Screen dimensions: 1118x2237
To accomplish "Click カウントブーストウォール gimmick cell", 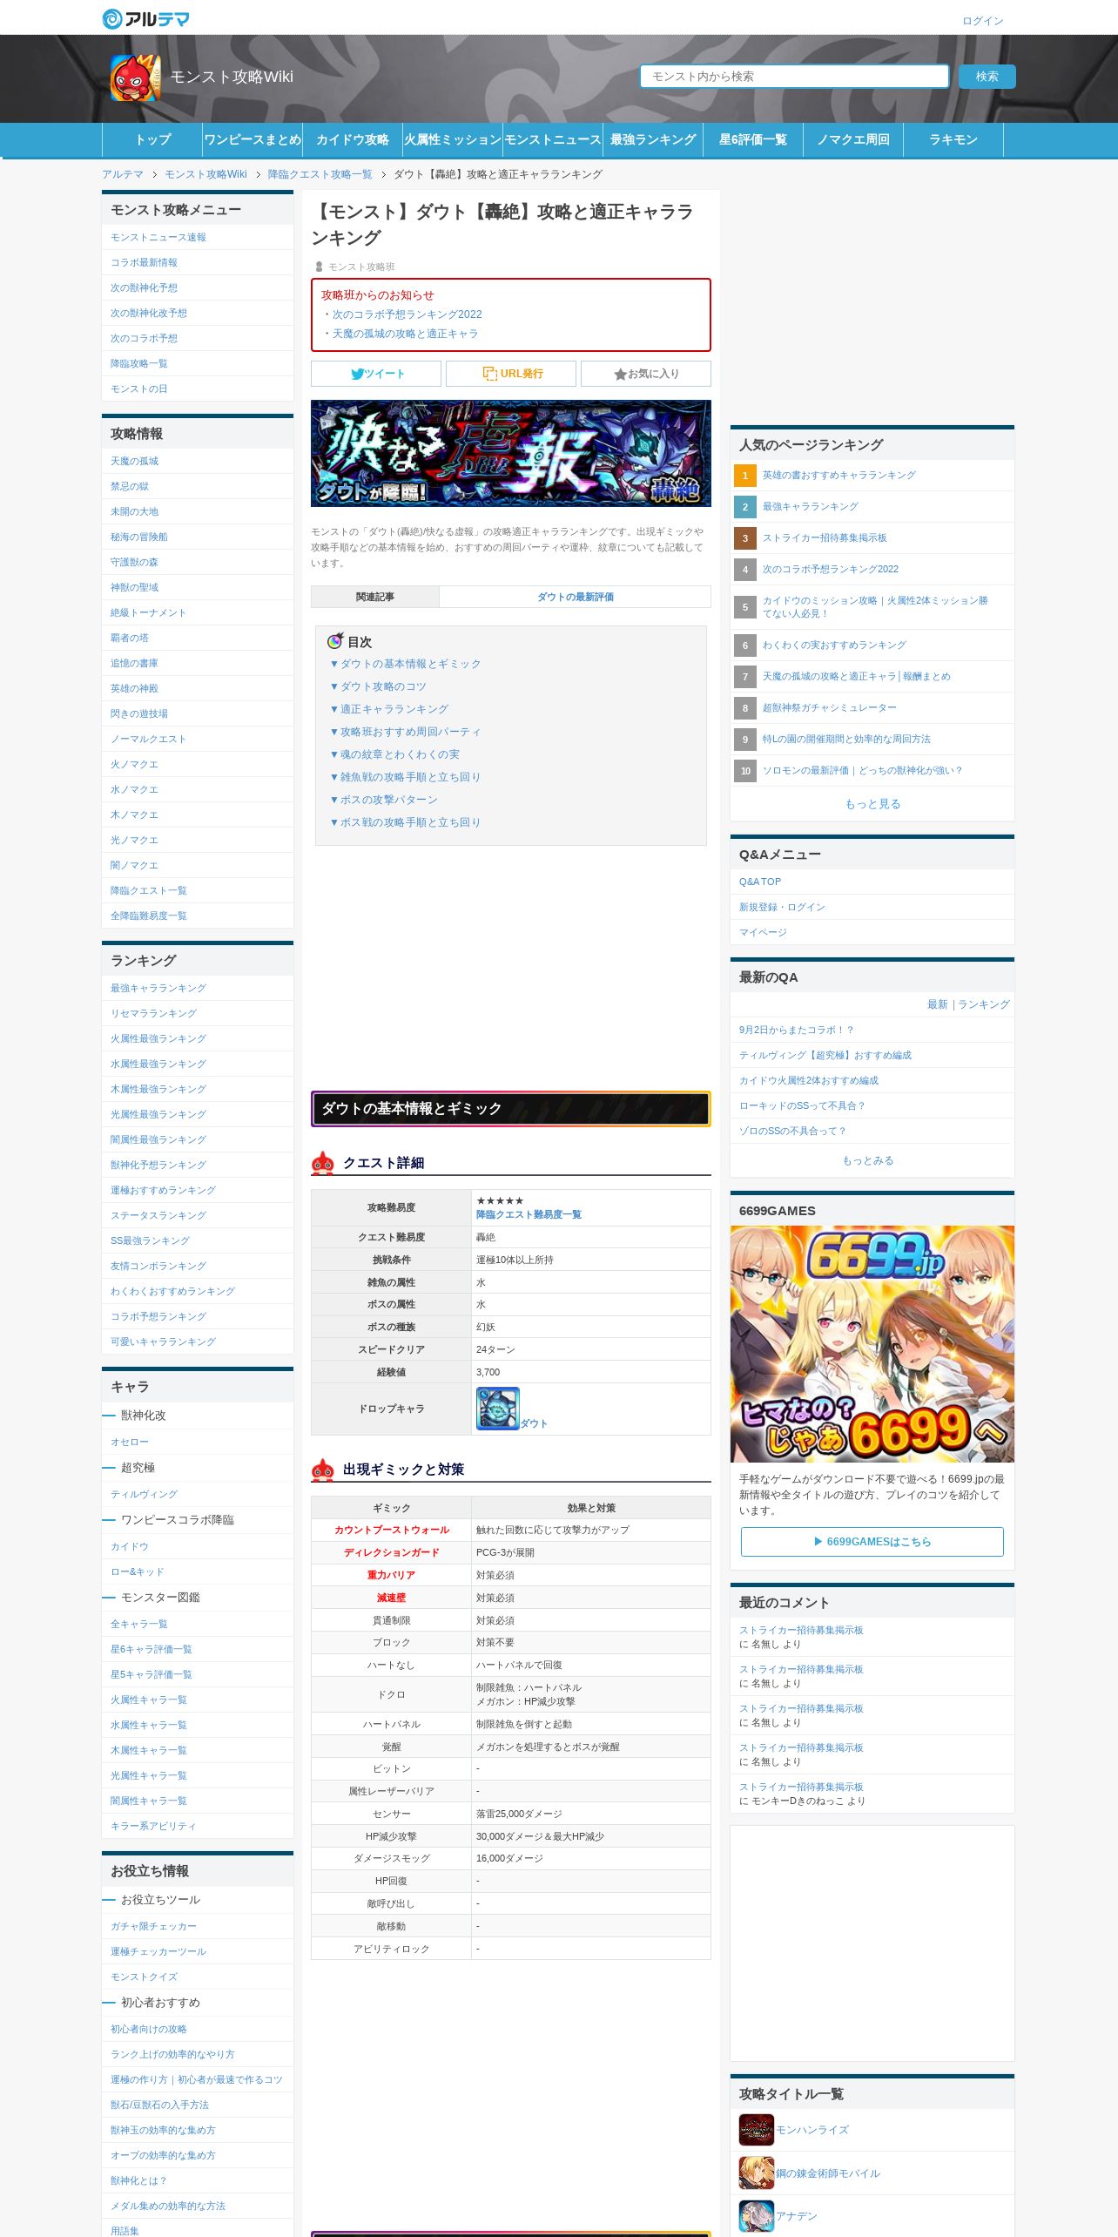I will tap(392, 1530).
